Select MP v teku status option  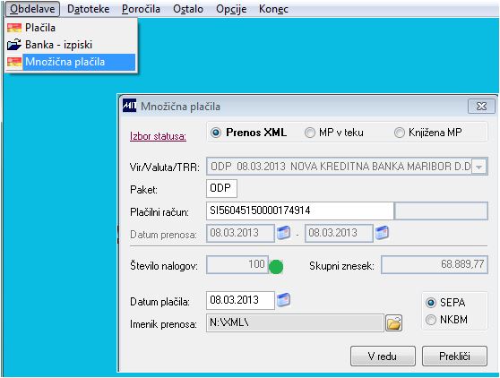pos(309,133)
